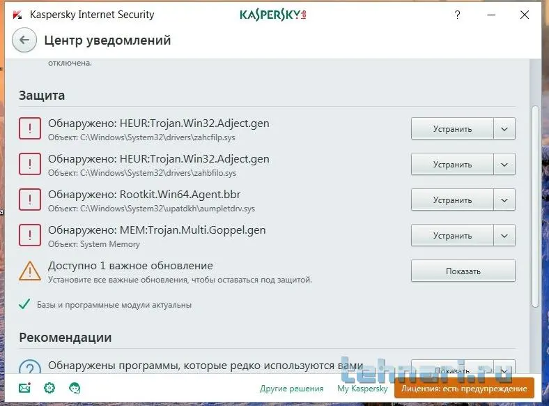Fix aumpletdrv.sys rootkit with Устранить
The image size is (549, 406).
point(452,200)
